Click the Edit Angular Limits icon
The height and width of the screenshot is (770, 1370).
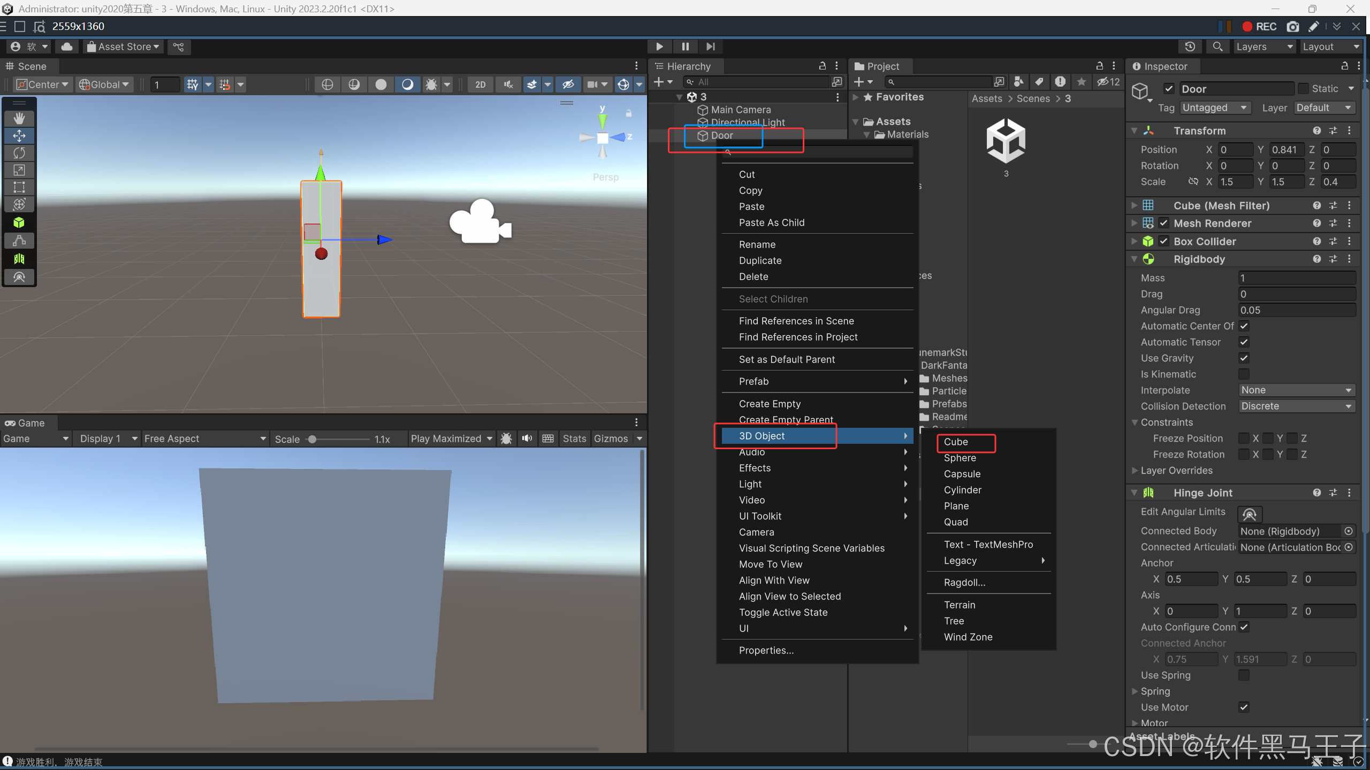(x=1249, y=514)
